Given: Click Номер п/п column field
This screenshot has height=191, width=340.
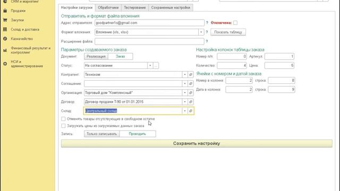Looking at the screenshot, I should coord(232,56).
